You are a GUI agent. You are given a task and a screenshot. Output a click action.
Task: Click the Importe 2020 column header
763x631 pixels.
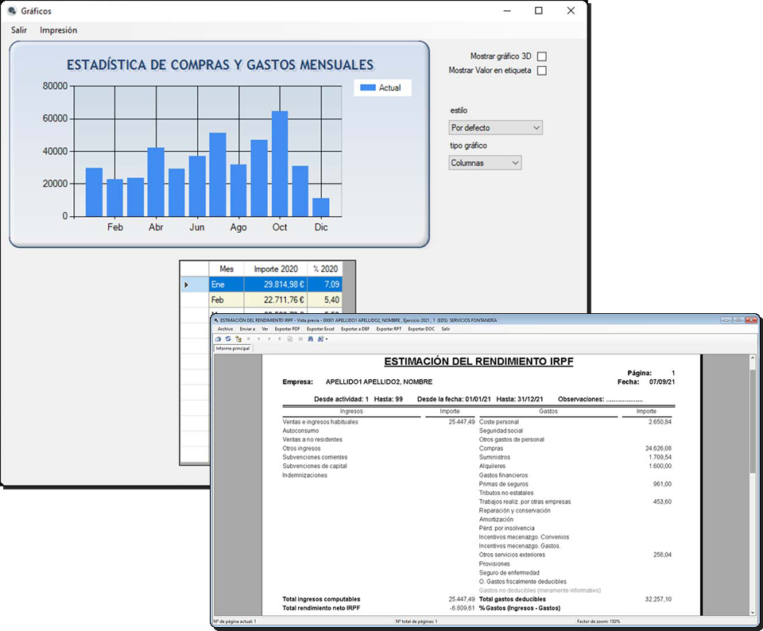pos(276,269)
